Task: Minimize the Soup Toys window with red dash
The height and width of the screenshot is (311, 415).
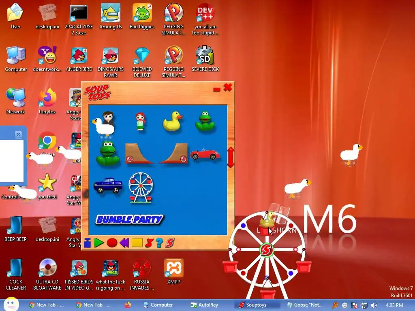Action: (x=217, y=89)
